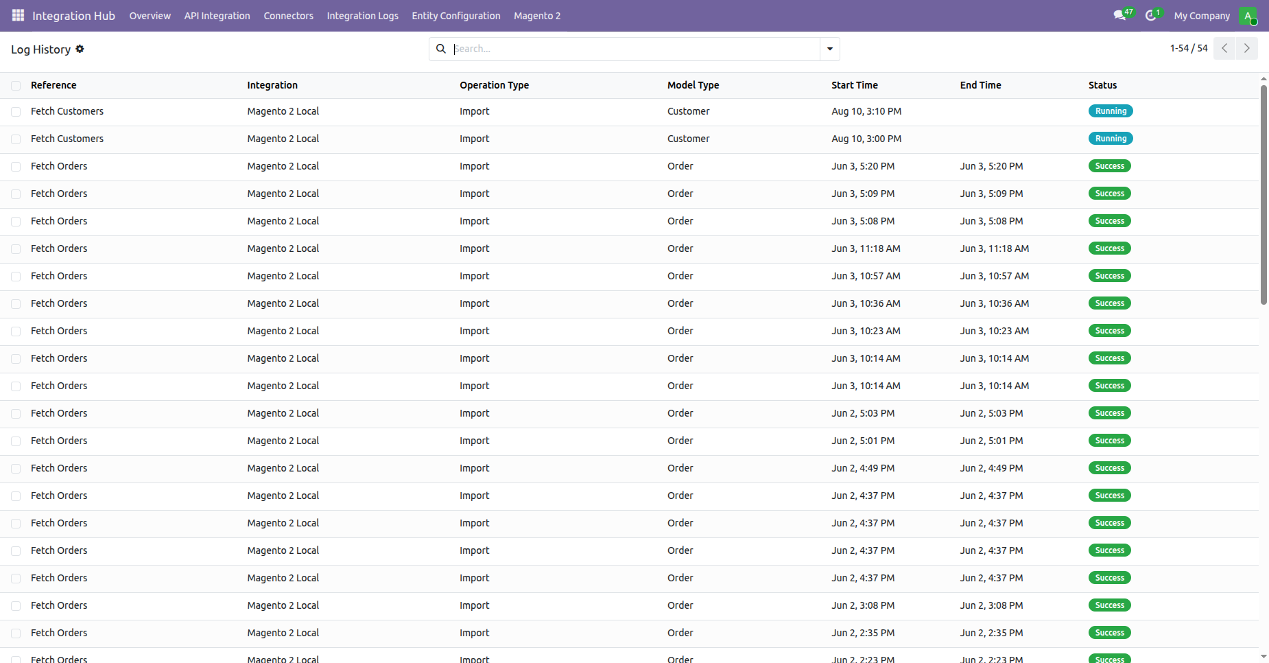This screenshot has width=1269, height=663.
Task: Click 'Jun 2, 5:01 PM' start time cell
Action: (863, 441)
